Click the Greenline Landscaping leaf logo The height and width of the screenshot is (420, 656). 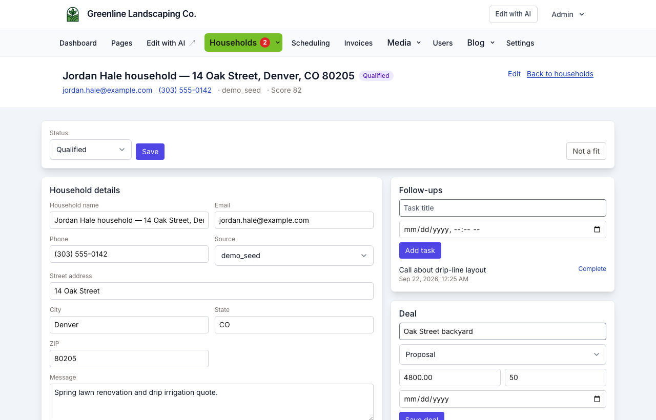tap(73, 14)
